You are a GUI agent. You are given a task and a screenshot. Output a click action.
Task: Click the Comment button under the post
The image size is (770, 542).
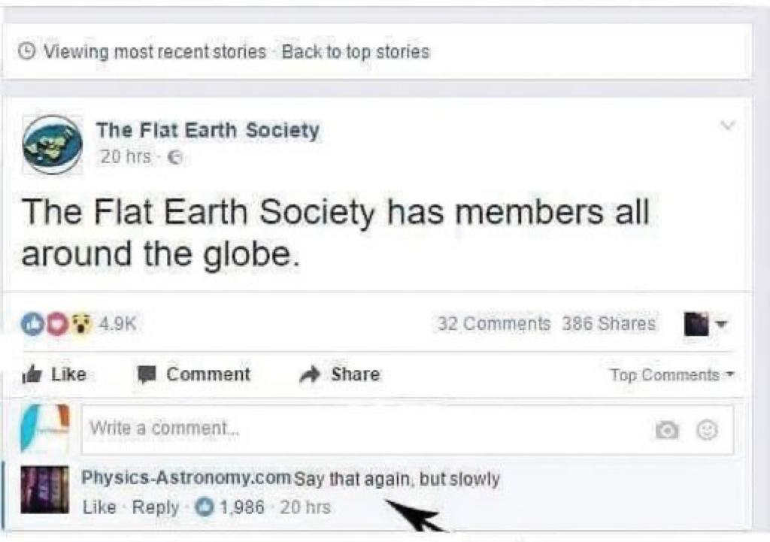193,374
